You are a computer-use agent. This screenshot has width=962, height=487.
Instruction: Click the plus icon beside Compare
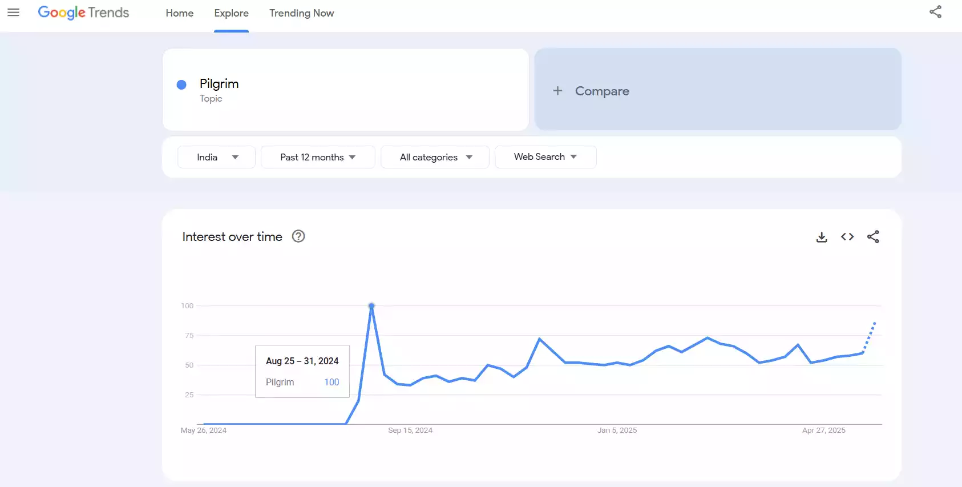pos(557,91)
